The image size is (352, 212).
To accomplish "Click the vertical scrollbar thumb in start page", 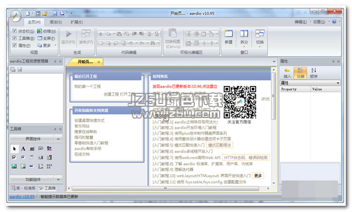I will pos(273,96).
